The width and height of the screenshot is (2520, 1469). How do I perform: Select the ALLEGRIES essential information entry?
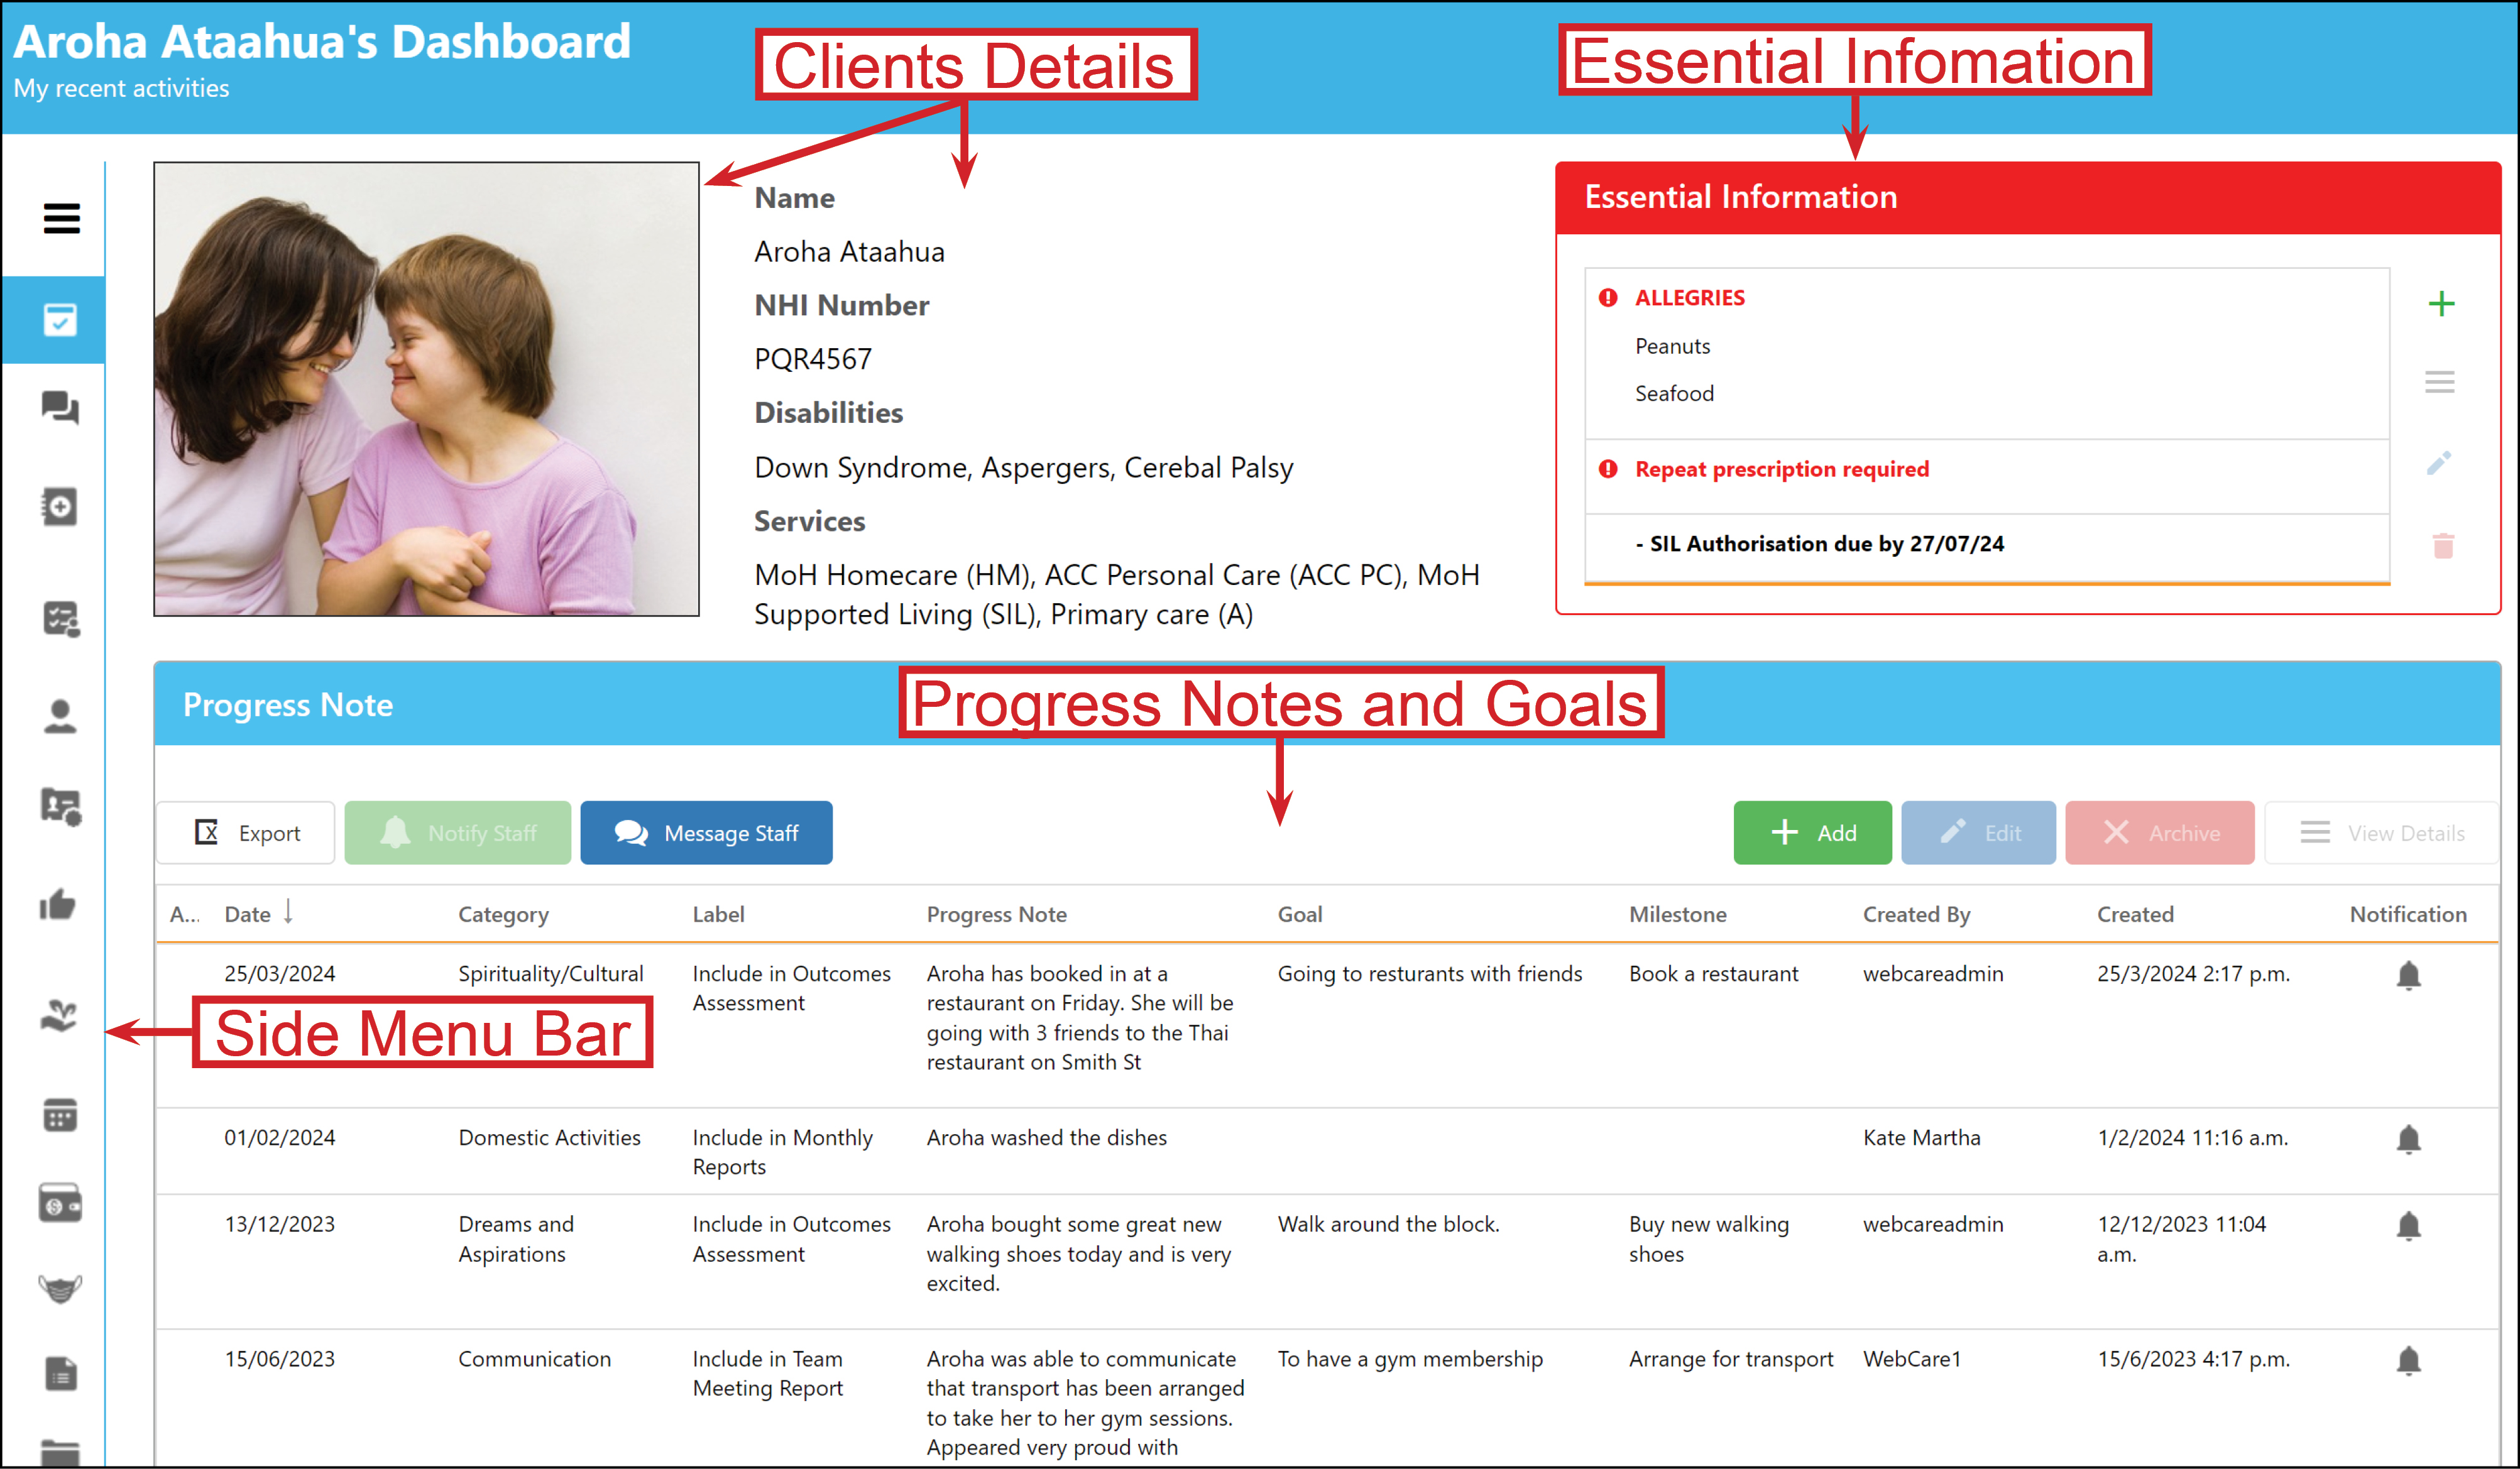[x=1987, y=353]
